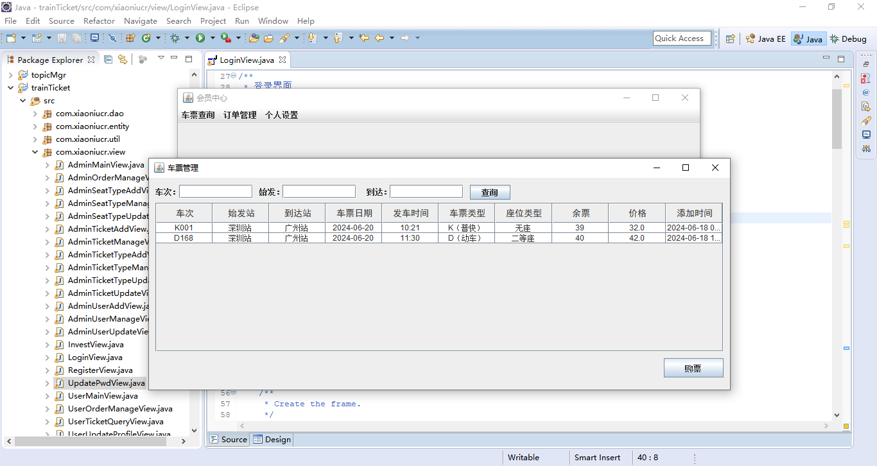Switch to the Design tab
Viewport: 877px width, 466px height.
point(272,440)
